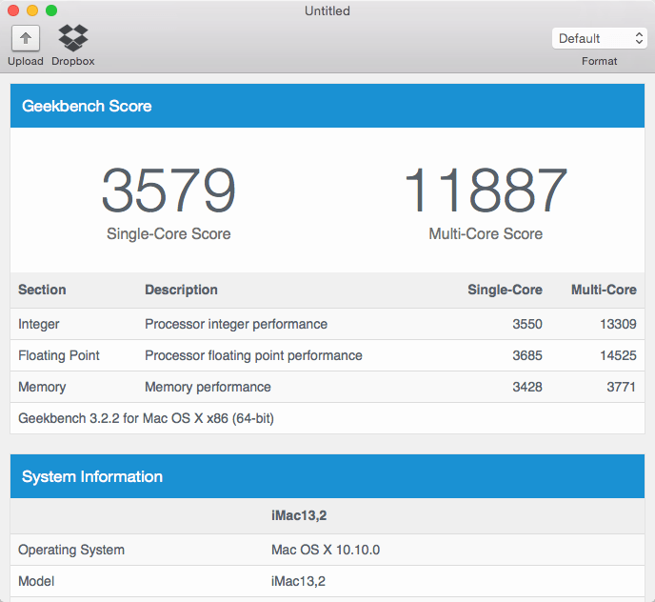Select the Floating Point row

coord(327,355)
